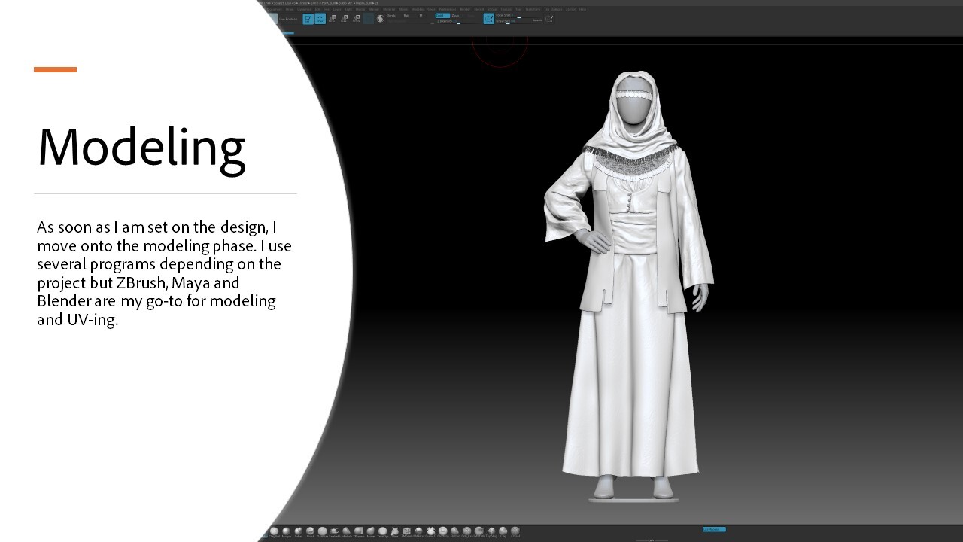This screenshot has height=542, width=963.
Task: Open the Stroke menu
Action: click(x=491, y=9)
